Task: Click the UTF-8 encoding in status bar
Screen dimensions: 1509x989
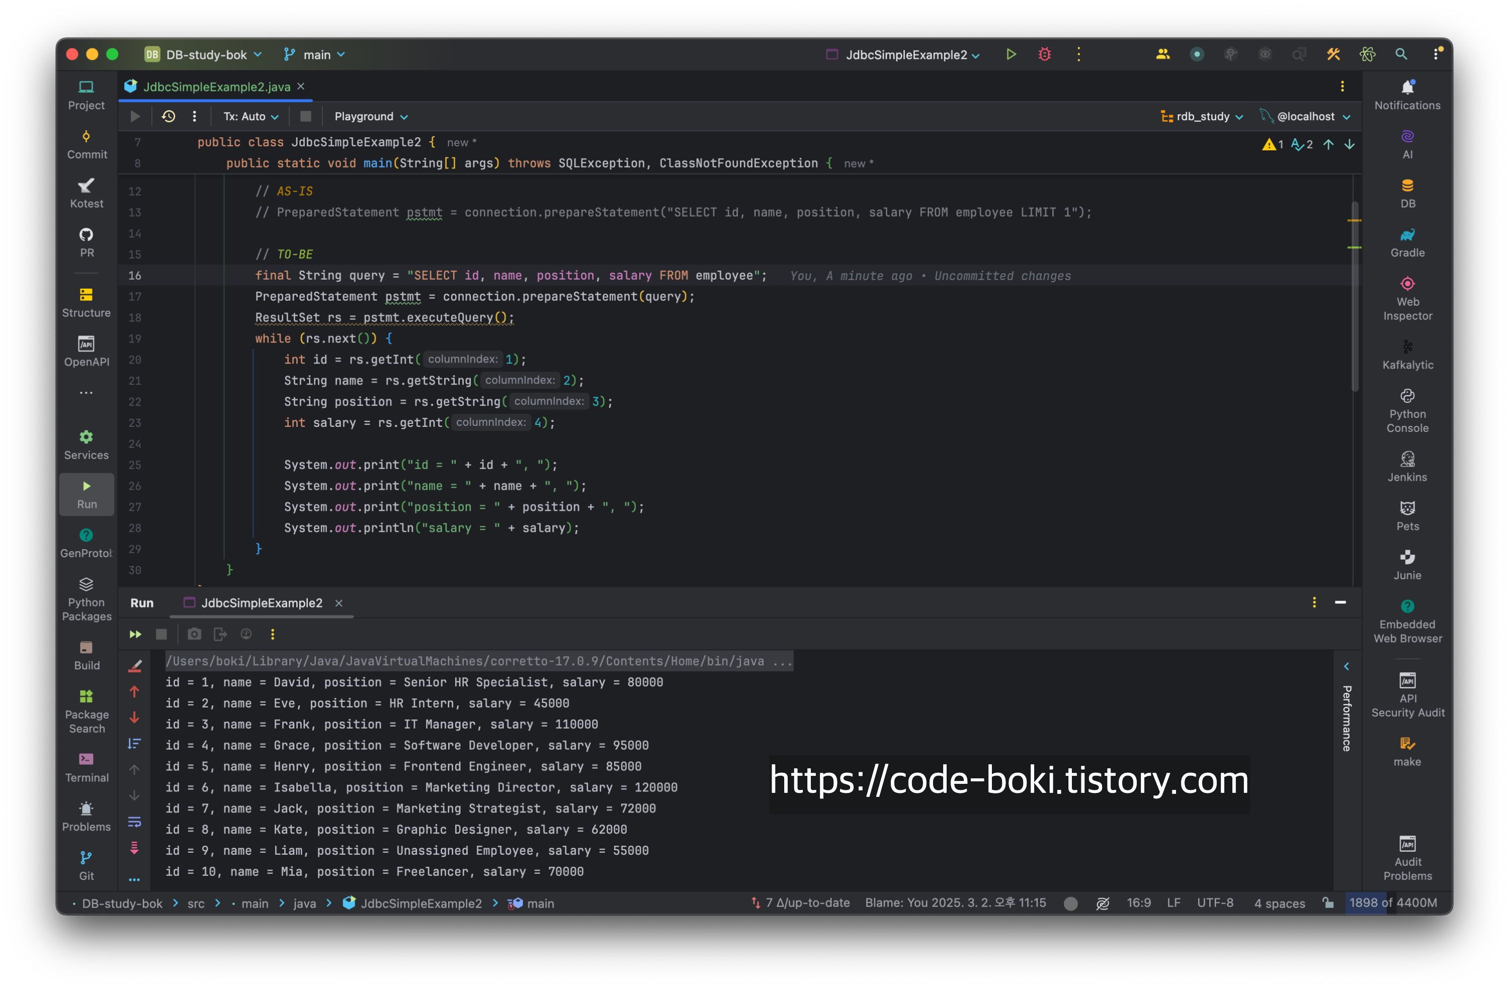Action: pyautogui.click(x=1215, y=903)
